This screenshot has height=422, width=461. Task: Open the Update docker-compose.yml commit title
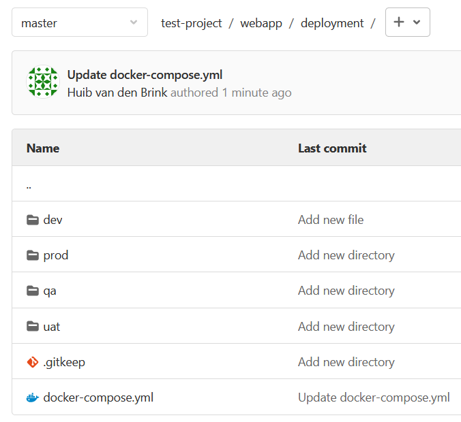pyautogui.click(x=145, y=75)
